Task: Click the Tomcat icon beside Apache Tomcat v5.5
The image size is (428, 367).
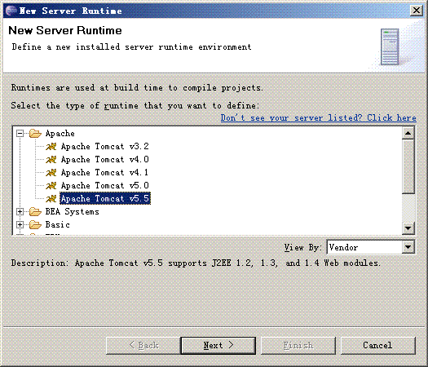Action: pyautogui.click(x=51, y=199)
